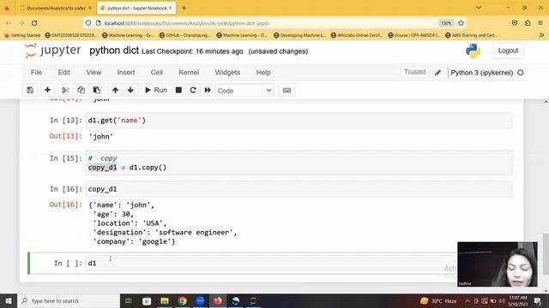Viewport: 549px width, 308px height.
Task: Click the Python 3 (ipykernel) kernel name
Action: tap(482, 73)
